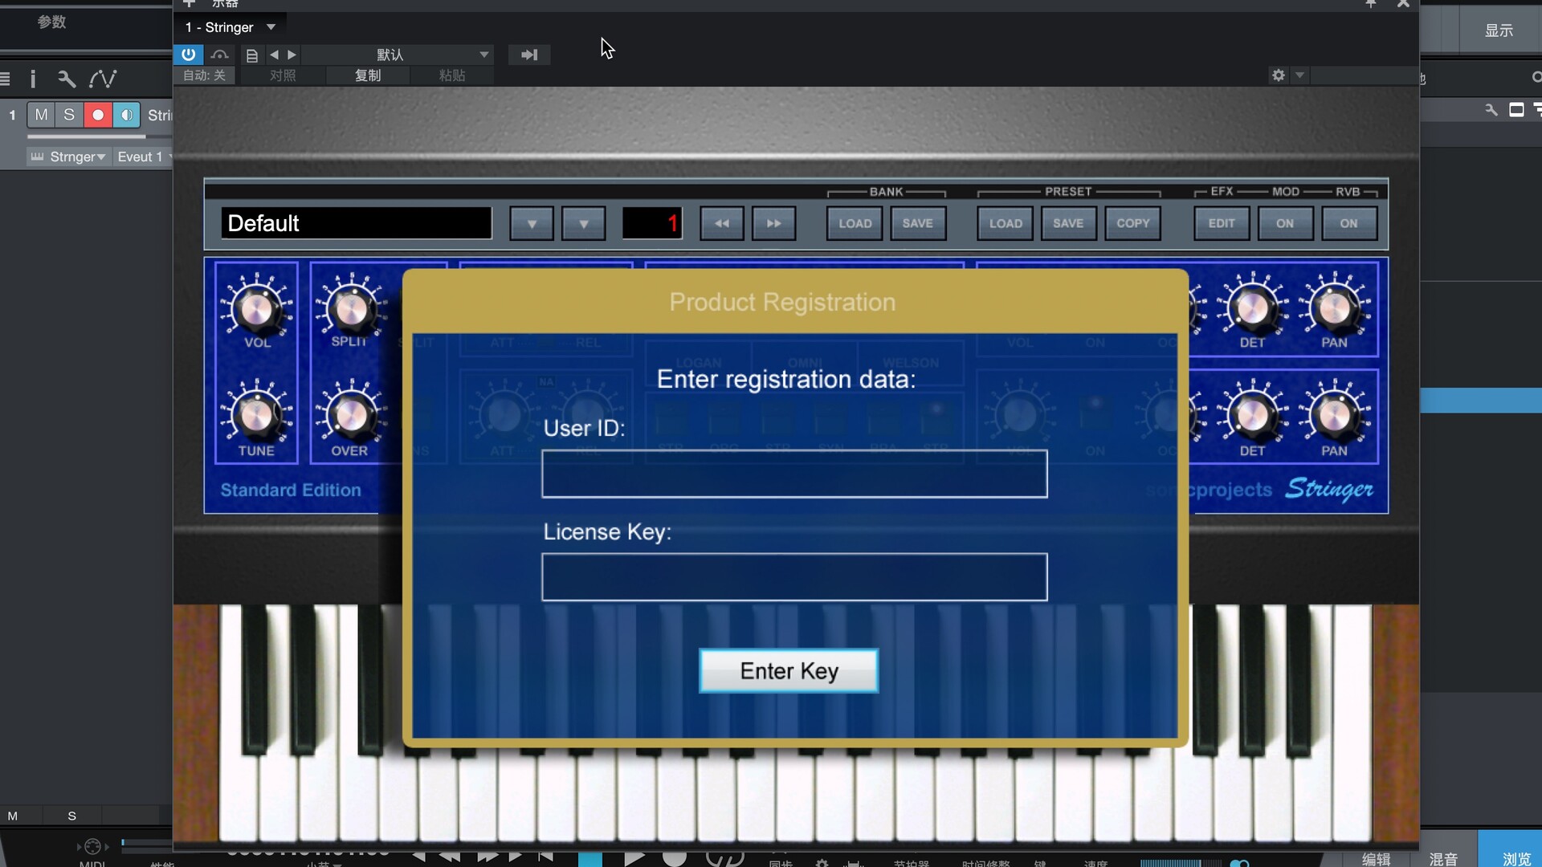This screenshot has height=867, width=1542.
Task: Open the wrench tools icon
Action: tap(67, 79)
